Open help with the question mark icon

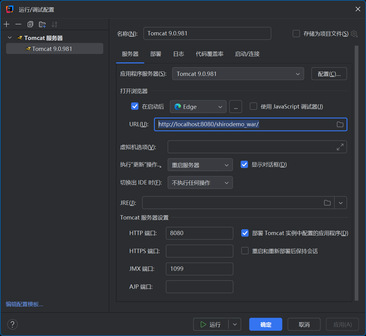(x=12, y=324)
